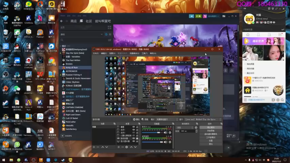Screen dimensions: 290x163
Task: Collapse recently visited section in YY
Action: pyautogui.click(x=245, y=73)
